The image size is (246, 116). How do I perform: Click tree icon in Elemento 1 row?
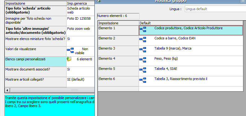(143, 29)
